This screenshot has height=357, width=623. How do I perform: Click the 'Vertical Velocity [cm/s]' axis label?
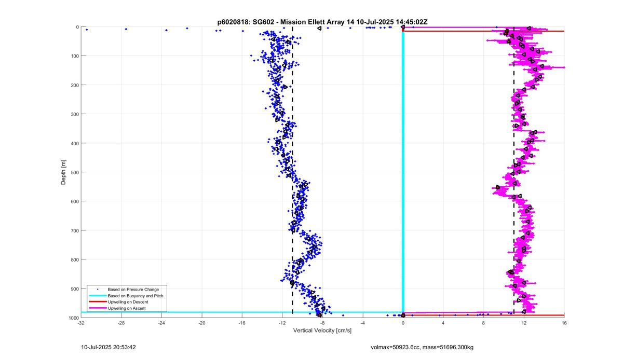pyautogui.click(x=322, y=331)
